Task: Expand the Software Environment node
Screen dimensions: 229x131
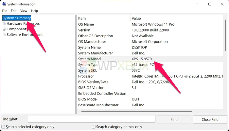Action: click(x=4, y=35)
